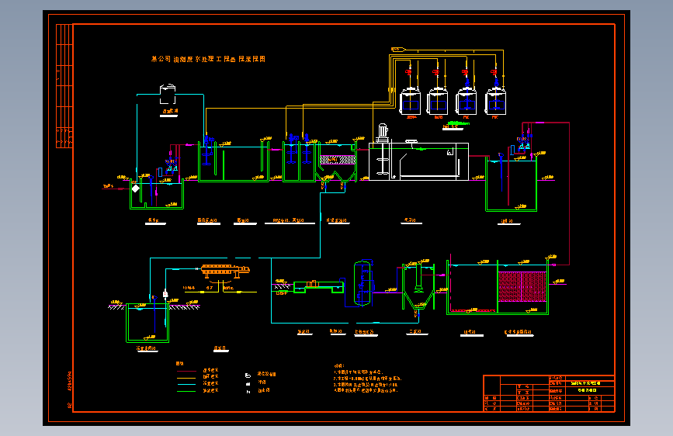Click the white elevated tank at top left
Viewport: 673px width, 436px height.
coord(168,94)
